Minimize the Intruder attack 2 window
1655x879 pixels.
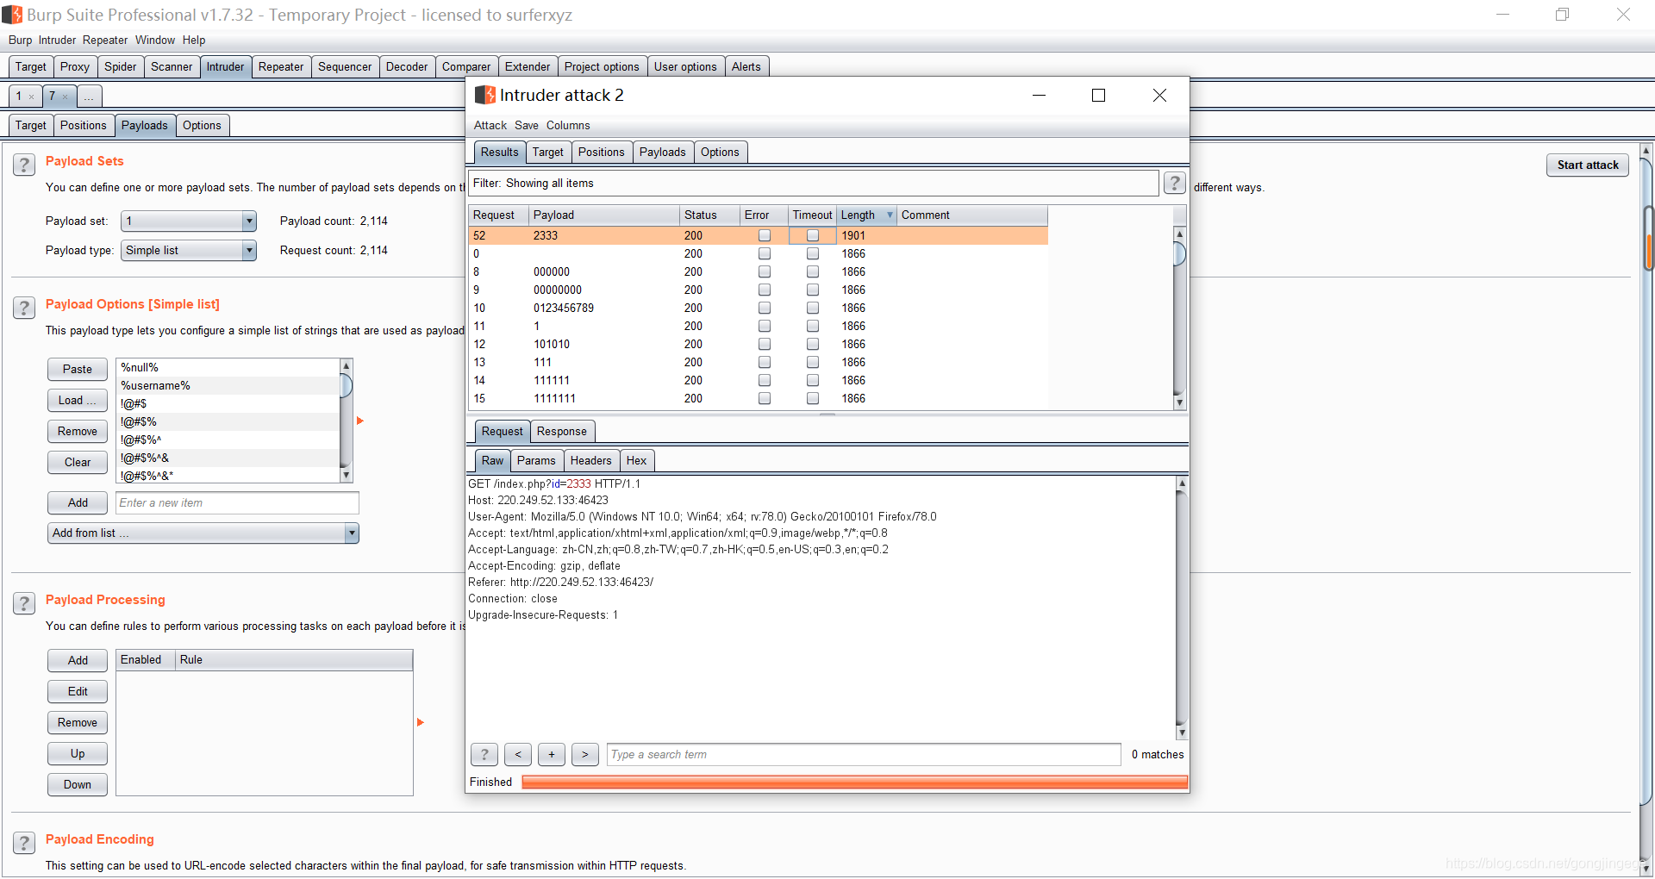coord(1039,96)
